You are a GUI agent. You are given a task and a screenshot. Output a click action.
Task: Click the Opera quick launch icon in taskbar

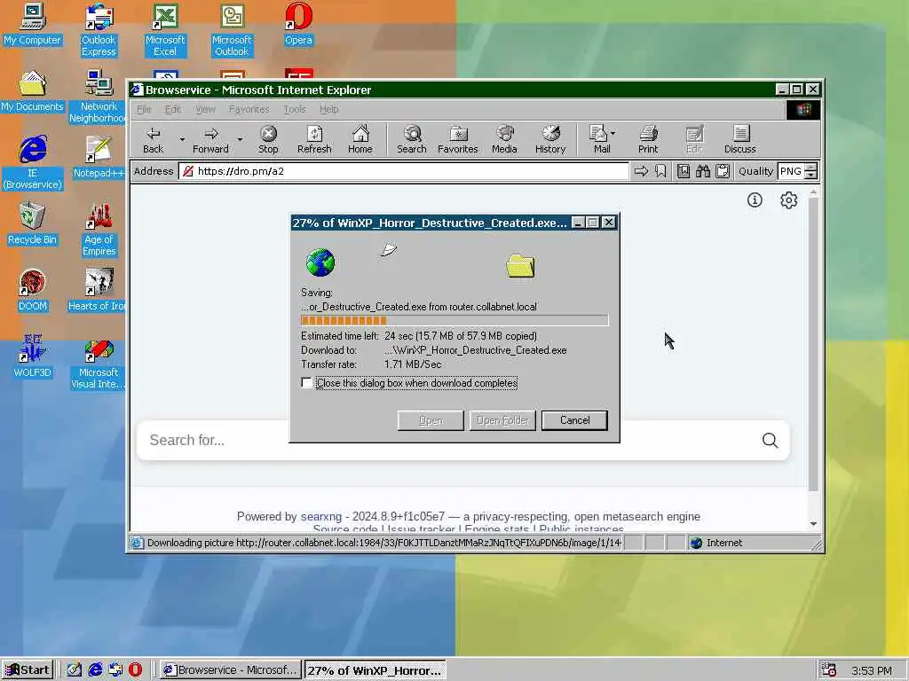coord(135,669)
